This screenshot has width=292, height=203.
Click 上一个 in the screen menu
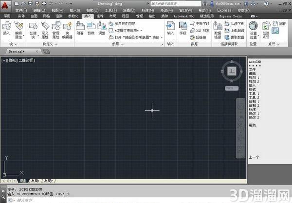click(254, 157)
